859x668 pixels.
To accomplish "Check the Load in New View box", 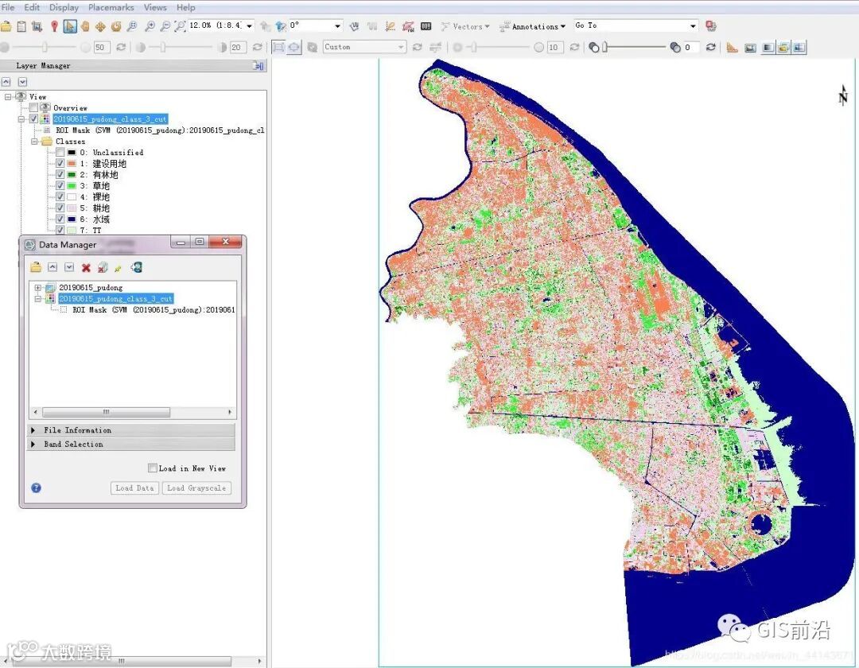I will (153, 468).
